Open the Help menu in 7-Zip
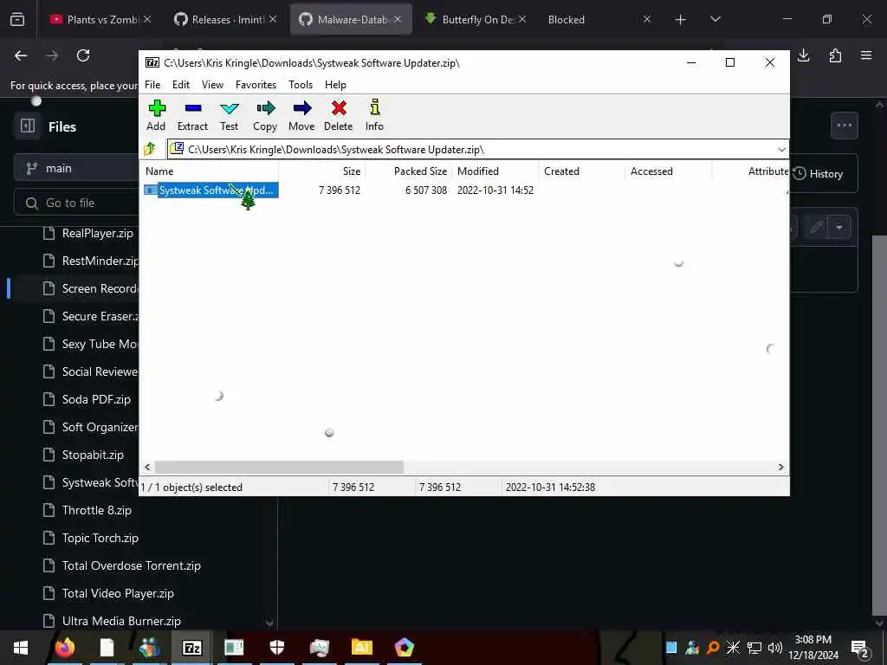The width and height of the screenshot is (887, 665). pos(335,85)
